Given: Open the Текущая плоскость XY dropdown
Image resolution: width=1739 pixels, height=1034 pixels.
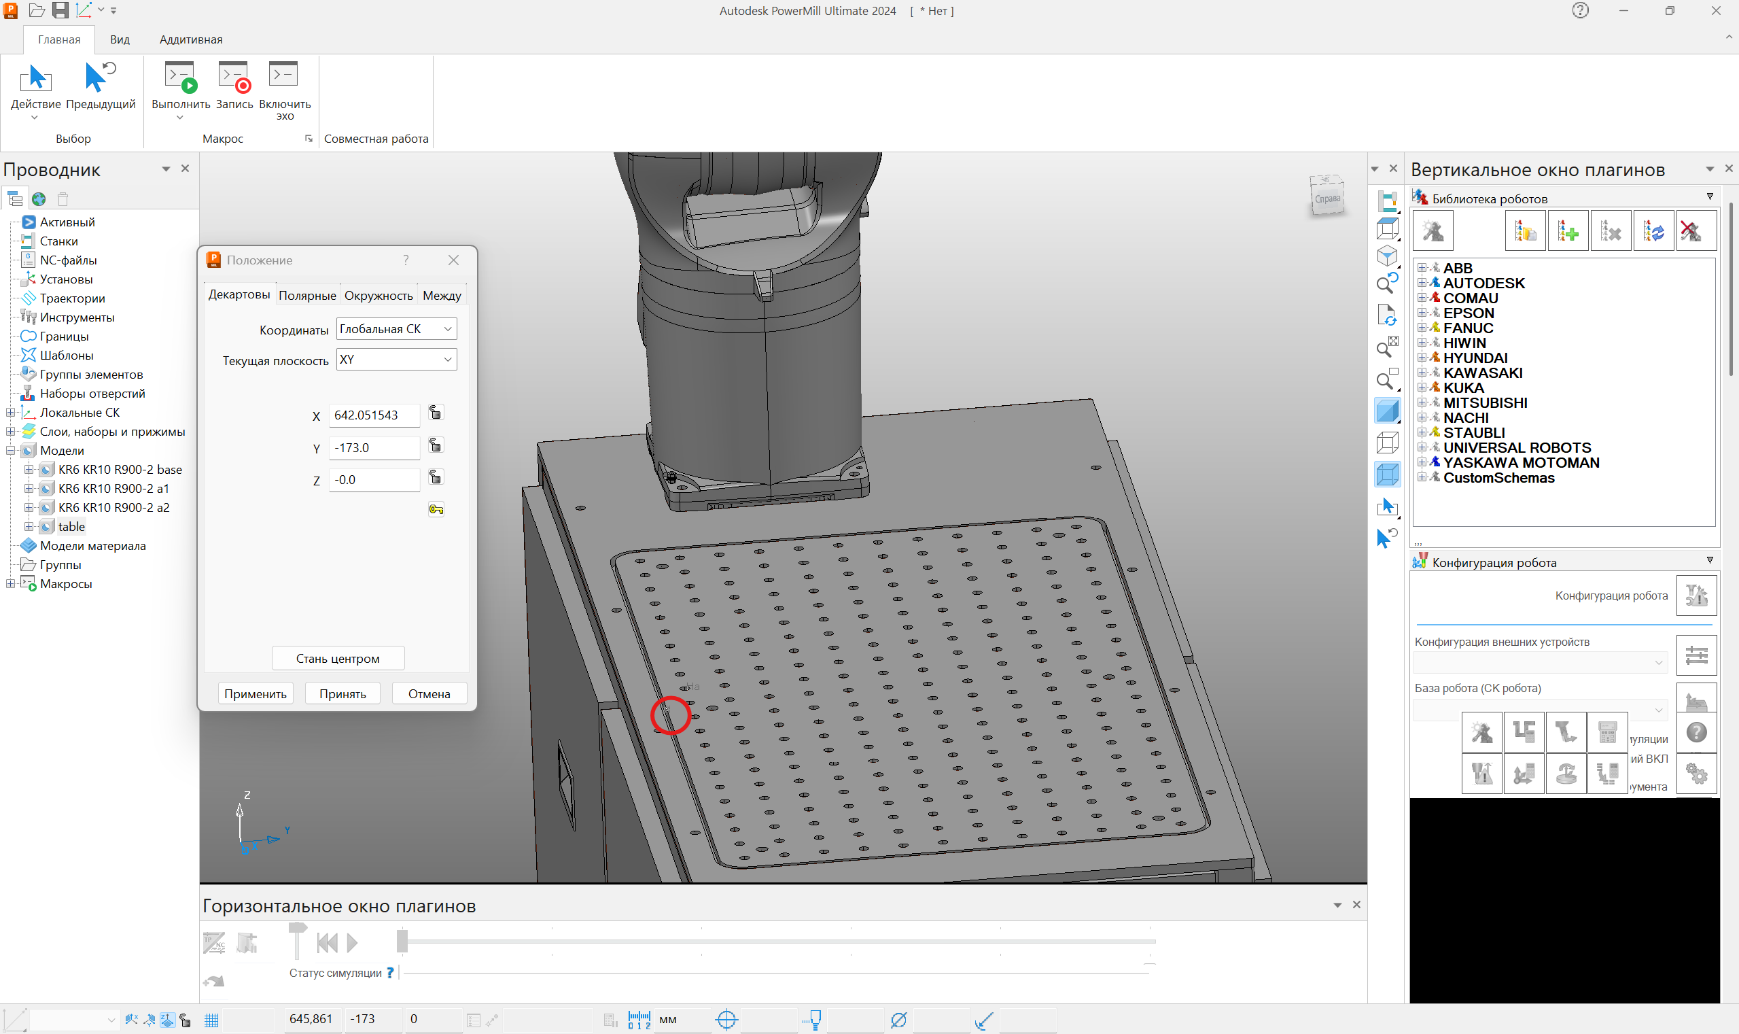Looking at the screenshot, I should coord(396,360).
